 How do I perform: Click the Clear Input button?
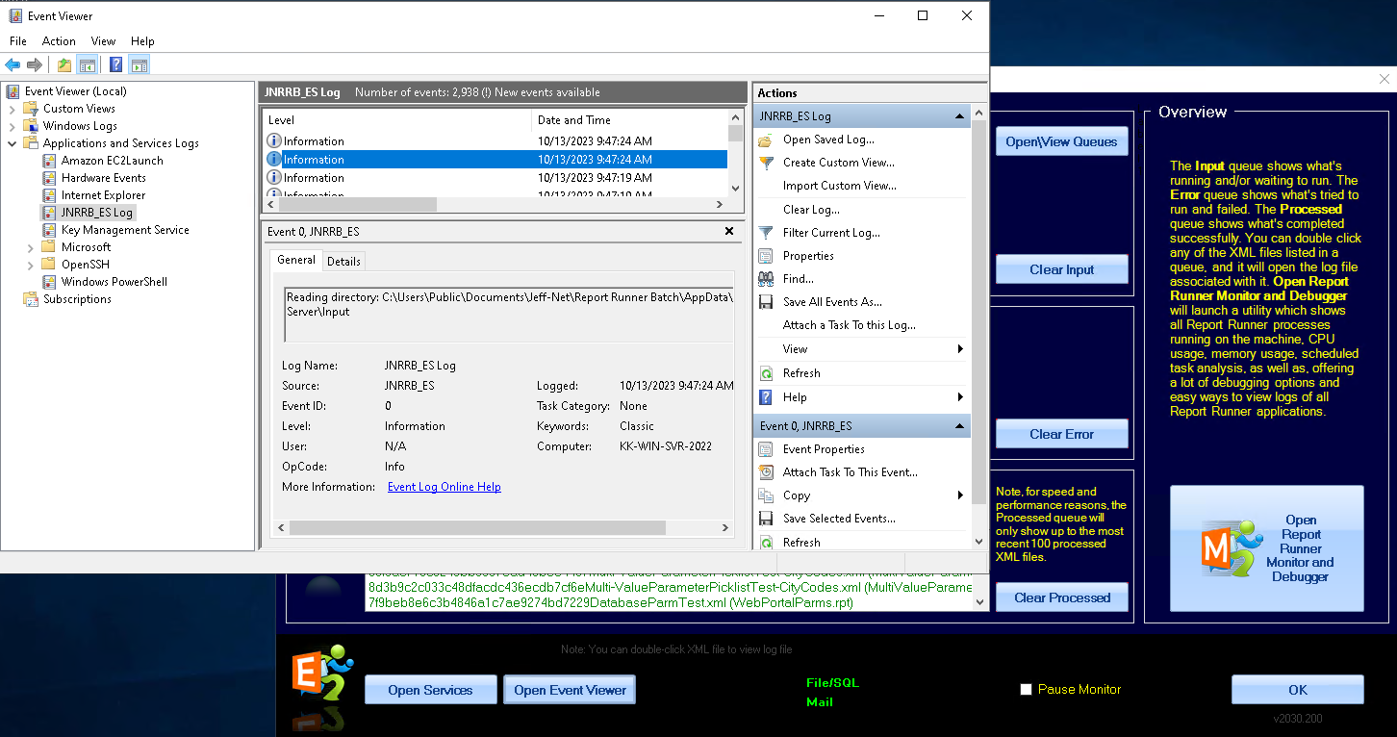coord(1061,269)
